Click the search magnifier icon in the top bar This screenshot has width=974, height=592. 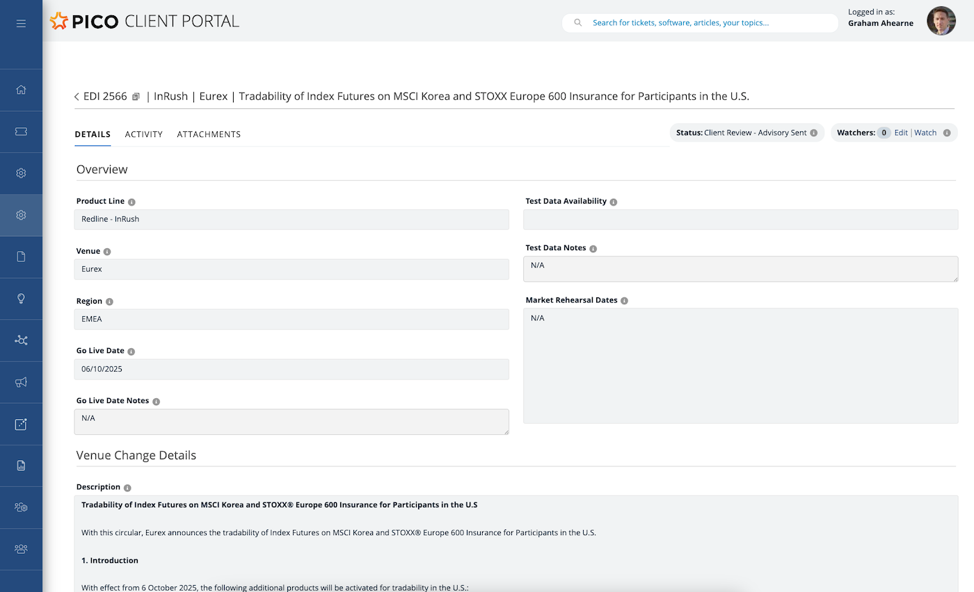[x=578, y=22]
